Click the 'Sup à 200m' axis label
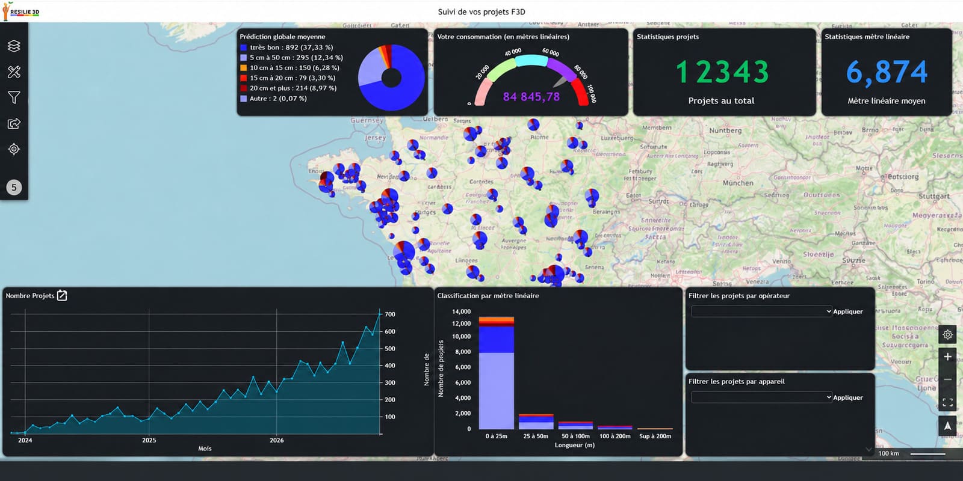This screenshot has width=963, height=481. point(655,436)
